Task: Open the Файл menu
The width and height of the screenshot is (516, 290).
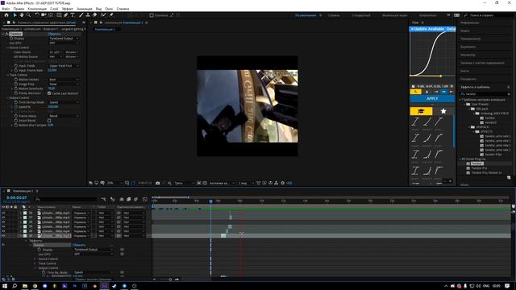Action: 6,9
